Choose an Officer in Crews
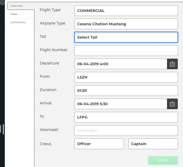 coord(99,144)
